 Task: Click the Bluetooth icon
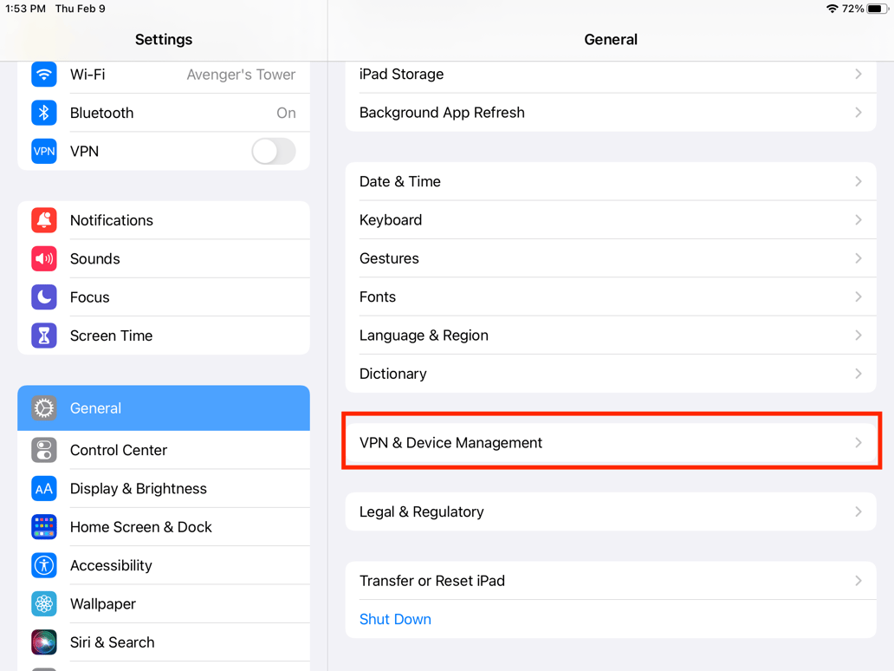coord(44,113)
